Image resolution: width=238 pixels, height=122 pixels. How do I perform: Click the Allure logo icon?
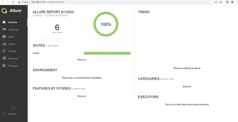(x=4, y=11)
